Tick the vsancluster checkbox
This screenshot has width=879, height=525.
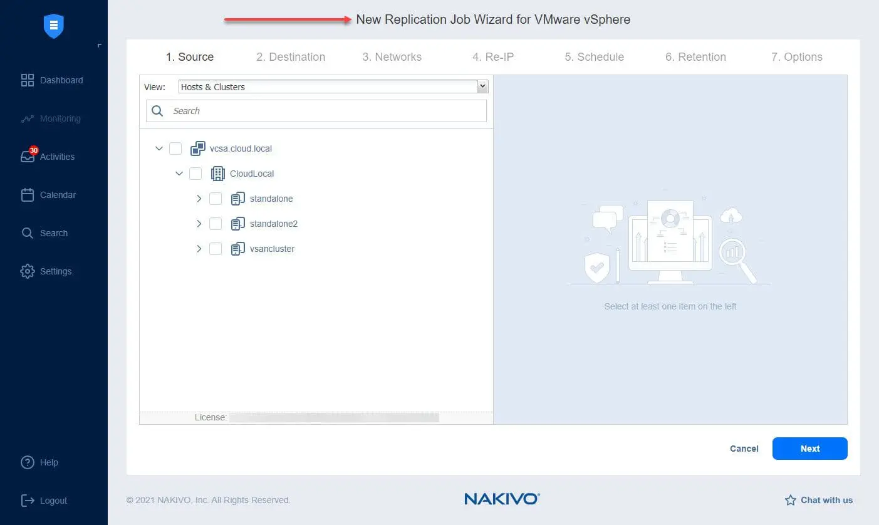216,249
